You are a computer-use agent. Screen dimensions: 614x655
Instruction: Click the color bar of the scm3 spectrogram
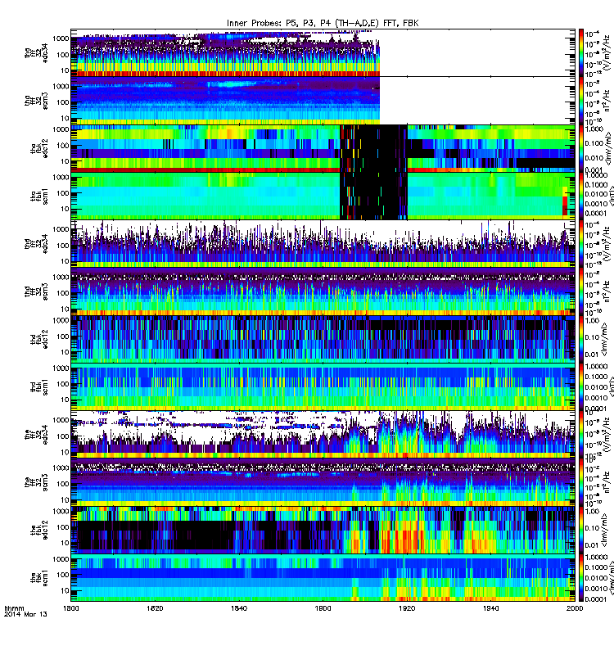point(581,481)
